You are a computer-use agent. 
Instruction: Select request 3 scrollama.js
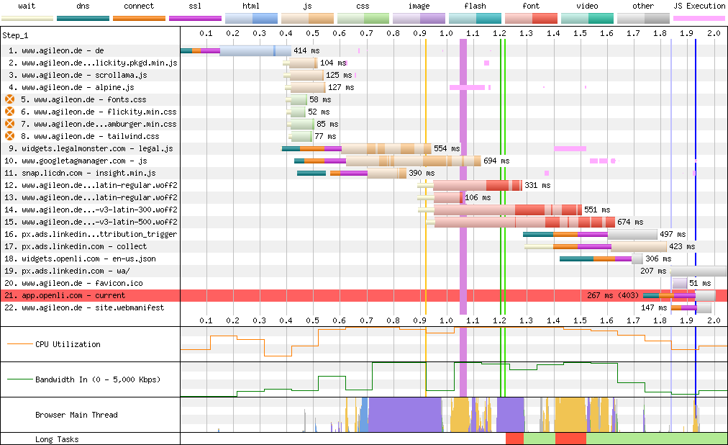click(78, 75)
